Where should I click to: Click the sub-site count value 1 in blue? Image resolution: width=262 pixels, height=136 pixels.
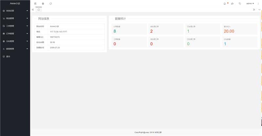click(225, 44)
